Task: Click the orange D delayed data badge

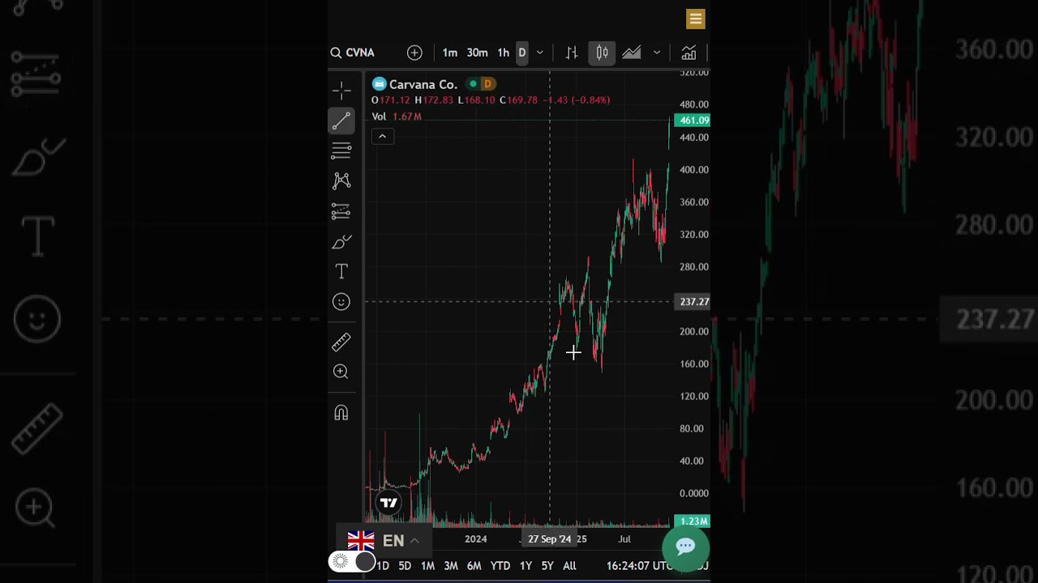Action: [x=487, y=83]
